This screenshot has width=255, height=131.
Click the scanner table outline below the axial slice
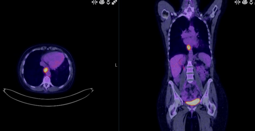click(48, 97)
